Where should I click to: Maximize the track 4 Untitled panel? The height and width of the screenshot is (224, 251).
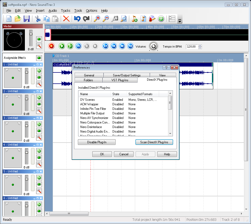[38, 145]
